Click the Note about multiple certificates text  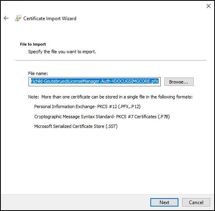111,97
